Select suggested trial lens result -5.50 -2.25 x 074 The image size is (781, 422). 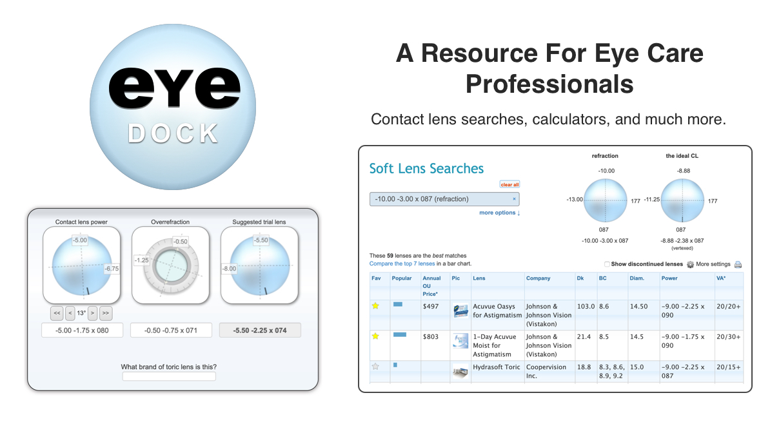coord(260,331)
